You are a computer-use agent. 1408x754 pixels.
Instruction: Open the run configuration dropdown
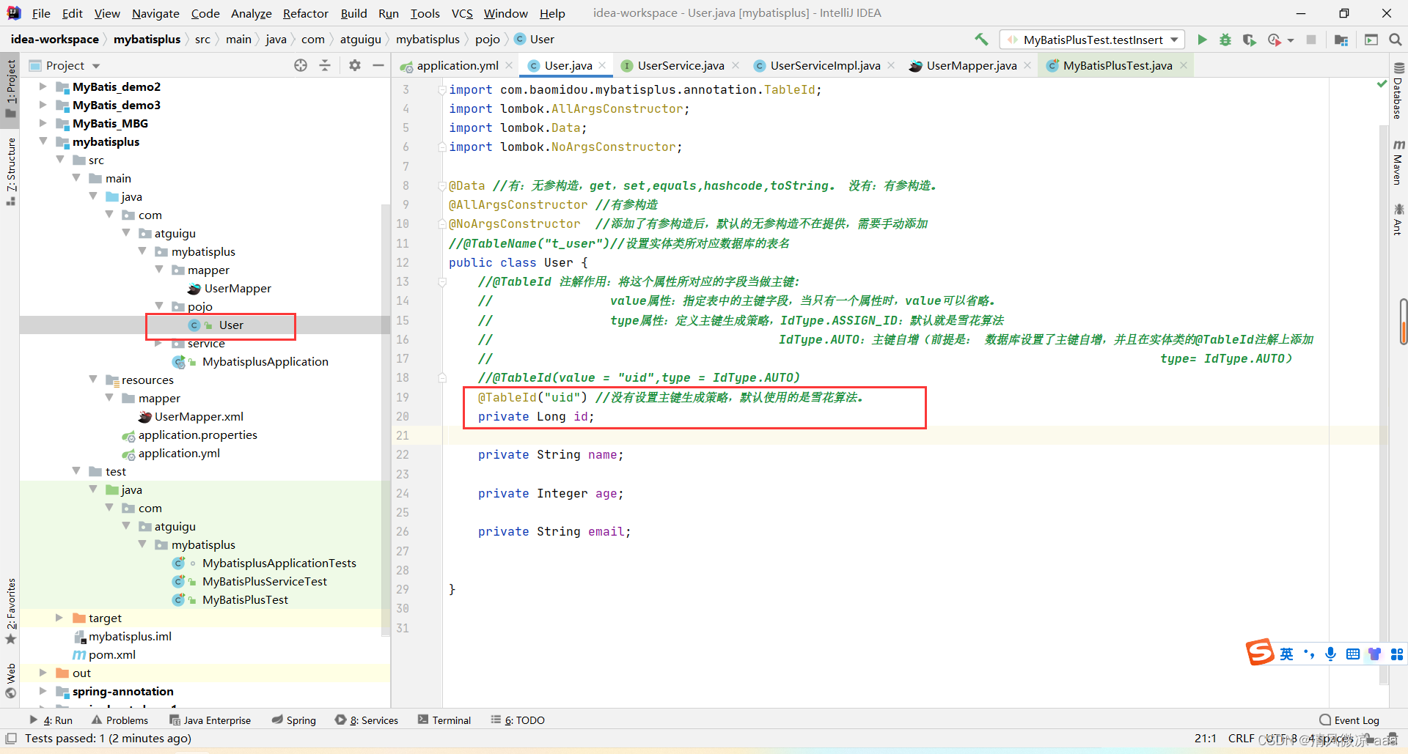[x=1093, y=40]
